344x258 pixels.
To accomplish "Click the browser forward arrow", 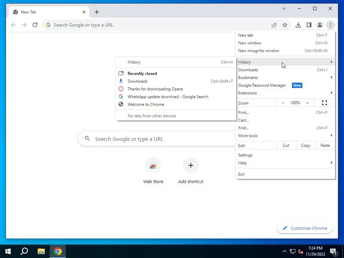I will tap(24, 25).
